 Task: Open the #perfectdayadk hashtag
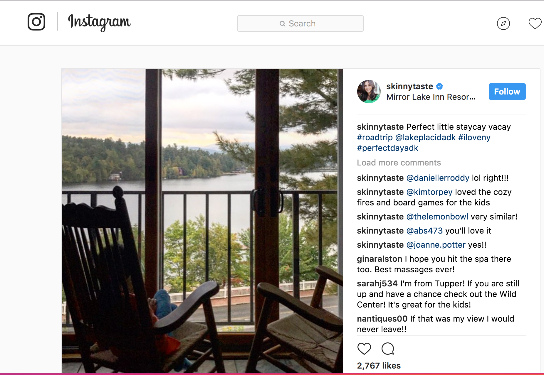point(387,148)
